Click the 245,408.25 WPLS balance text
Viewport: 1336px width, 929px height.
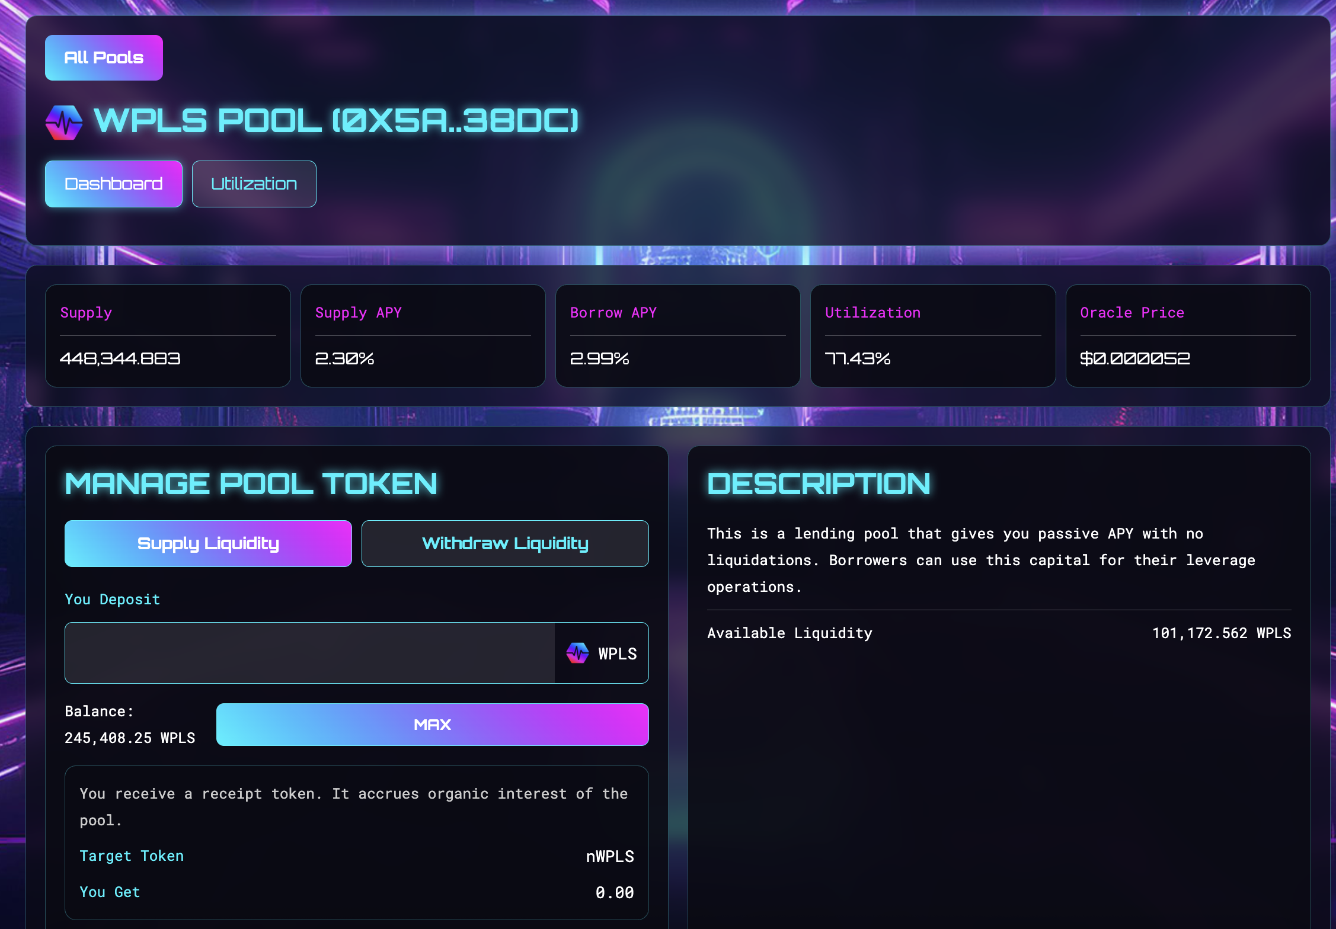(x=129, y=738)
